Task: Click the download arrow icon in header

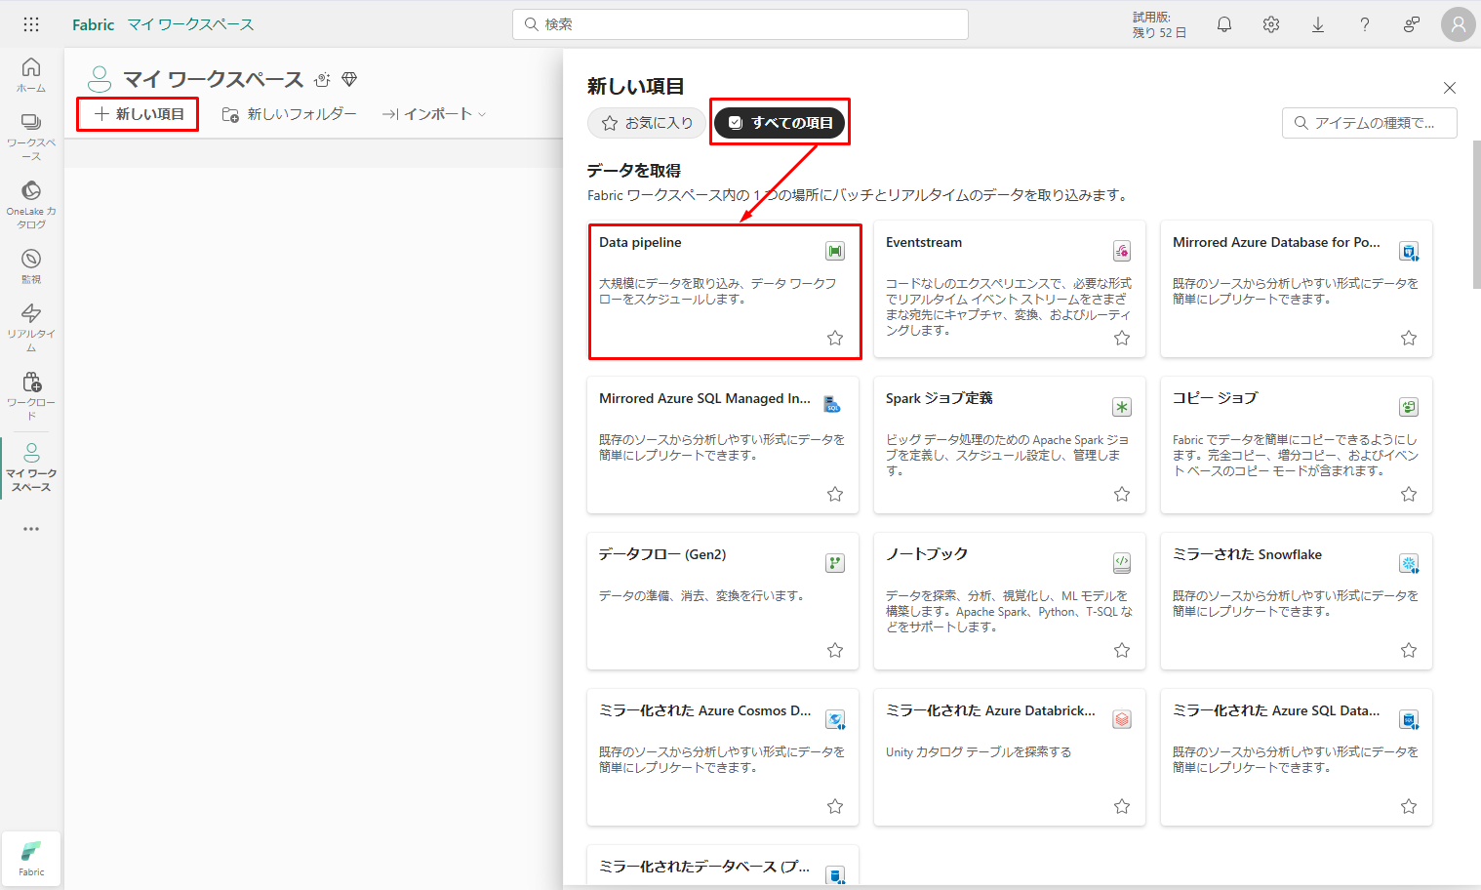Action: coord(1318,24)
